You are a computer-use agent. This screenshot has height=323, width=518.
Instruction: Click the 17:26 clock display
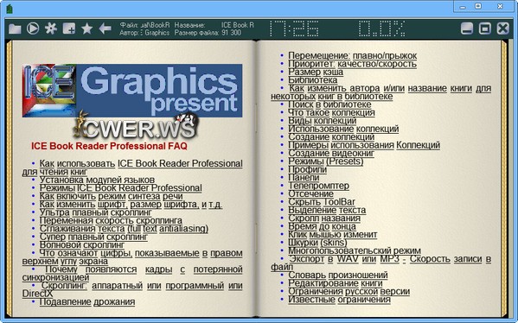294,28
